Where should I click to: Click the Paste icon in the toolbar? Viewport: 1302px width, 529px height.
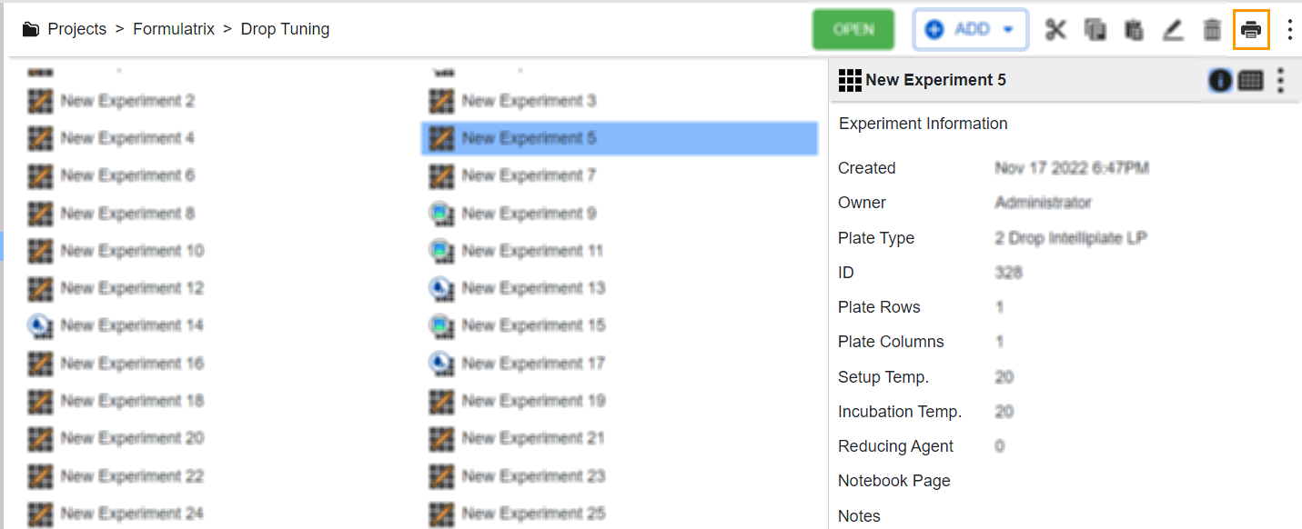[x=1133, y=29]
